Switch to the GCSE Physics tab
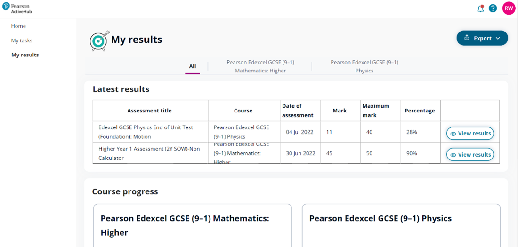Image resolution: width=518 pixels, height=247 pixels. point(364,66)
